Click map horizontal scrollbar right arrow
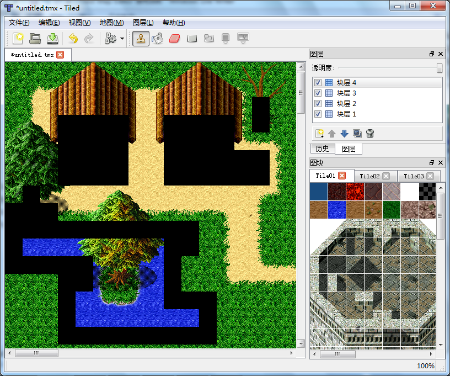This screenshot has width=450, height=376. coord(292,353)
